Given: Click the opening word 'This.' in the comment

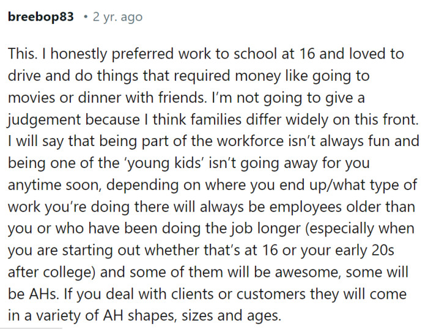Looking at the screenshot, I should tap(23, 53).
